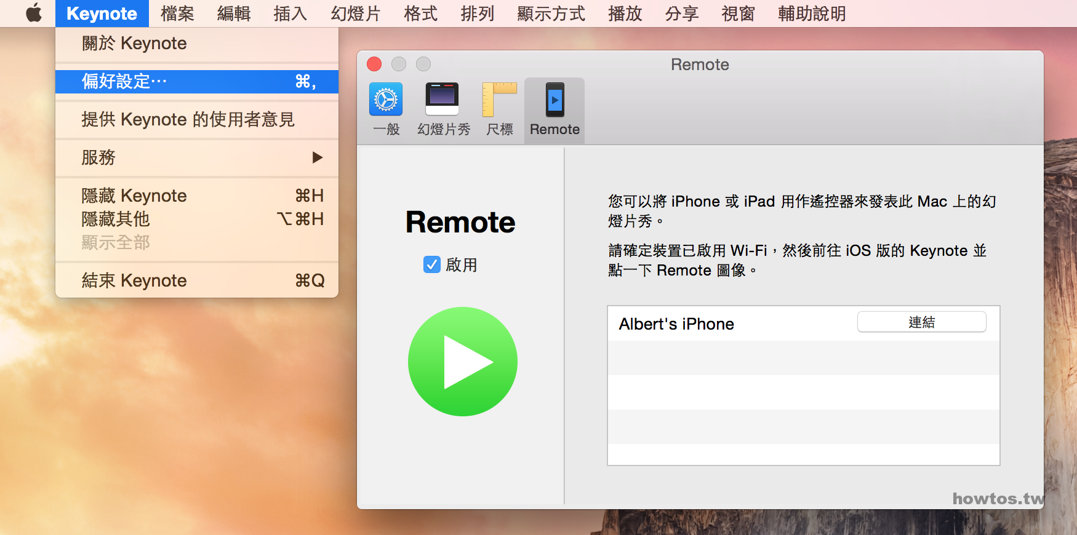Select the Remote preferences icon
Image resolution: width=1077 pixels, height=535 pixels.
point(555,110)
